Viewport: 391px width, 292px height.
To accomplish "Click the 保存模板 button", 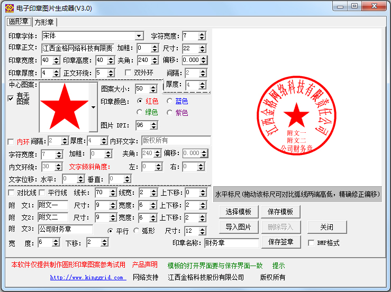I will (280, 212).
